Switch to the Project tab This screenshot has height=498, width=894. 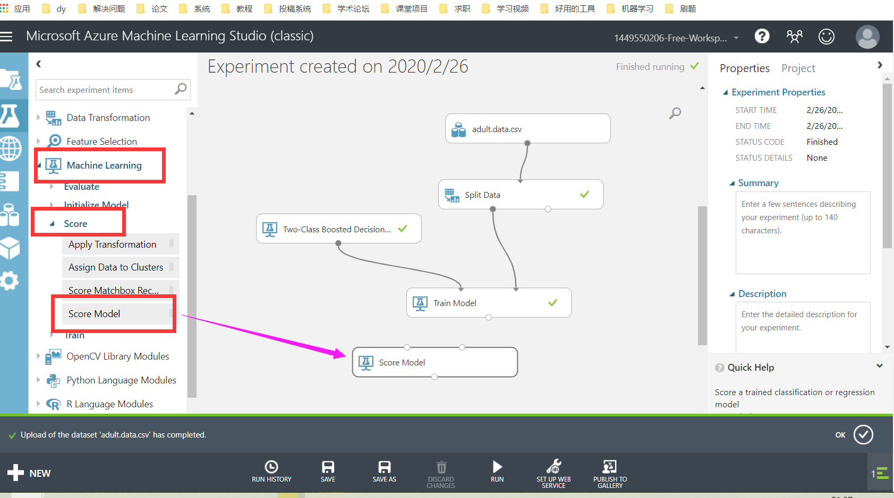point(798,68)
